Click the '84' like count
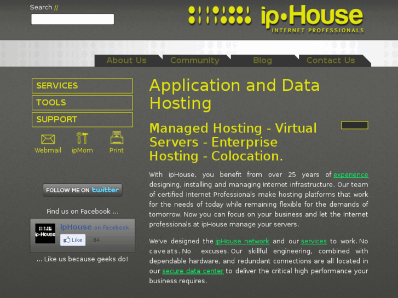The width and height of the screenshot is (398, 298). (x=96, y=240)
